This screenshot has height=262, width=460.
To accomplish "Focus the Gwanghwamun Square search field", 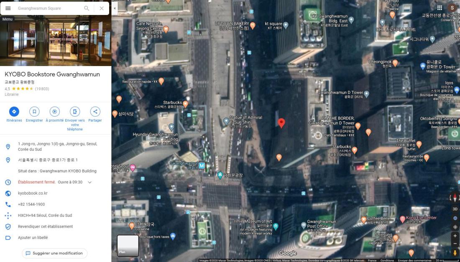I will [x=49, y=8].
